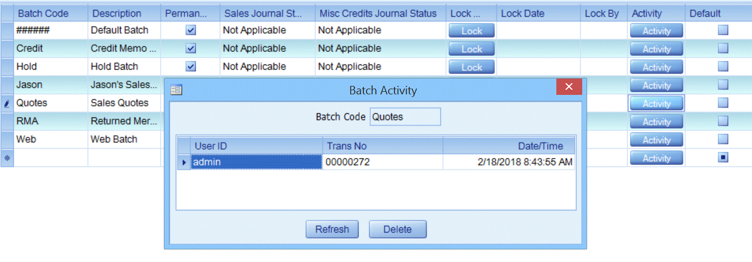
Task: Enable Default checkbox for Web batch
Action: 723,139
